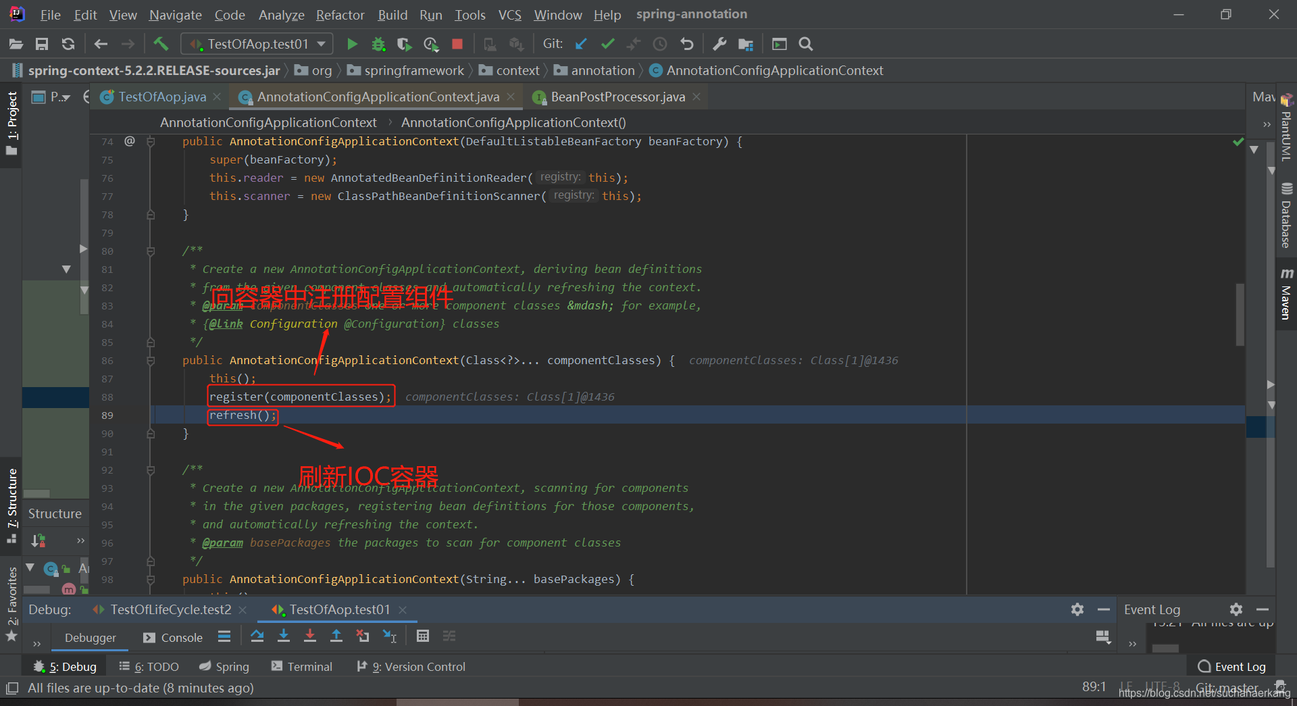Collapse constructor fold marker at line 86
The width and height of the screenshot is (1297, 706).
point(151,361)
